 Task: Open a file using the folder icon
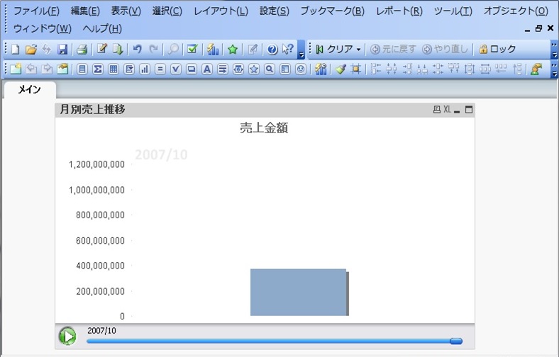(31, 49)
